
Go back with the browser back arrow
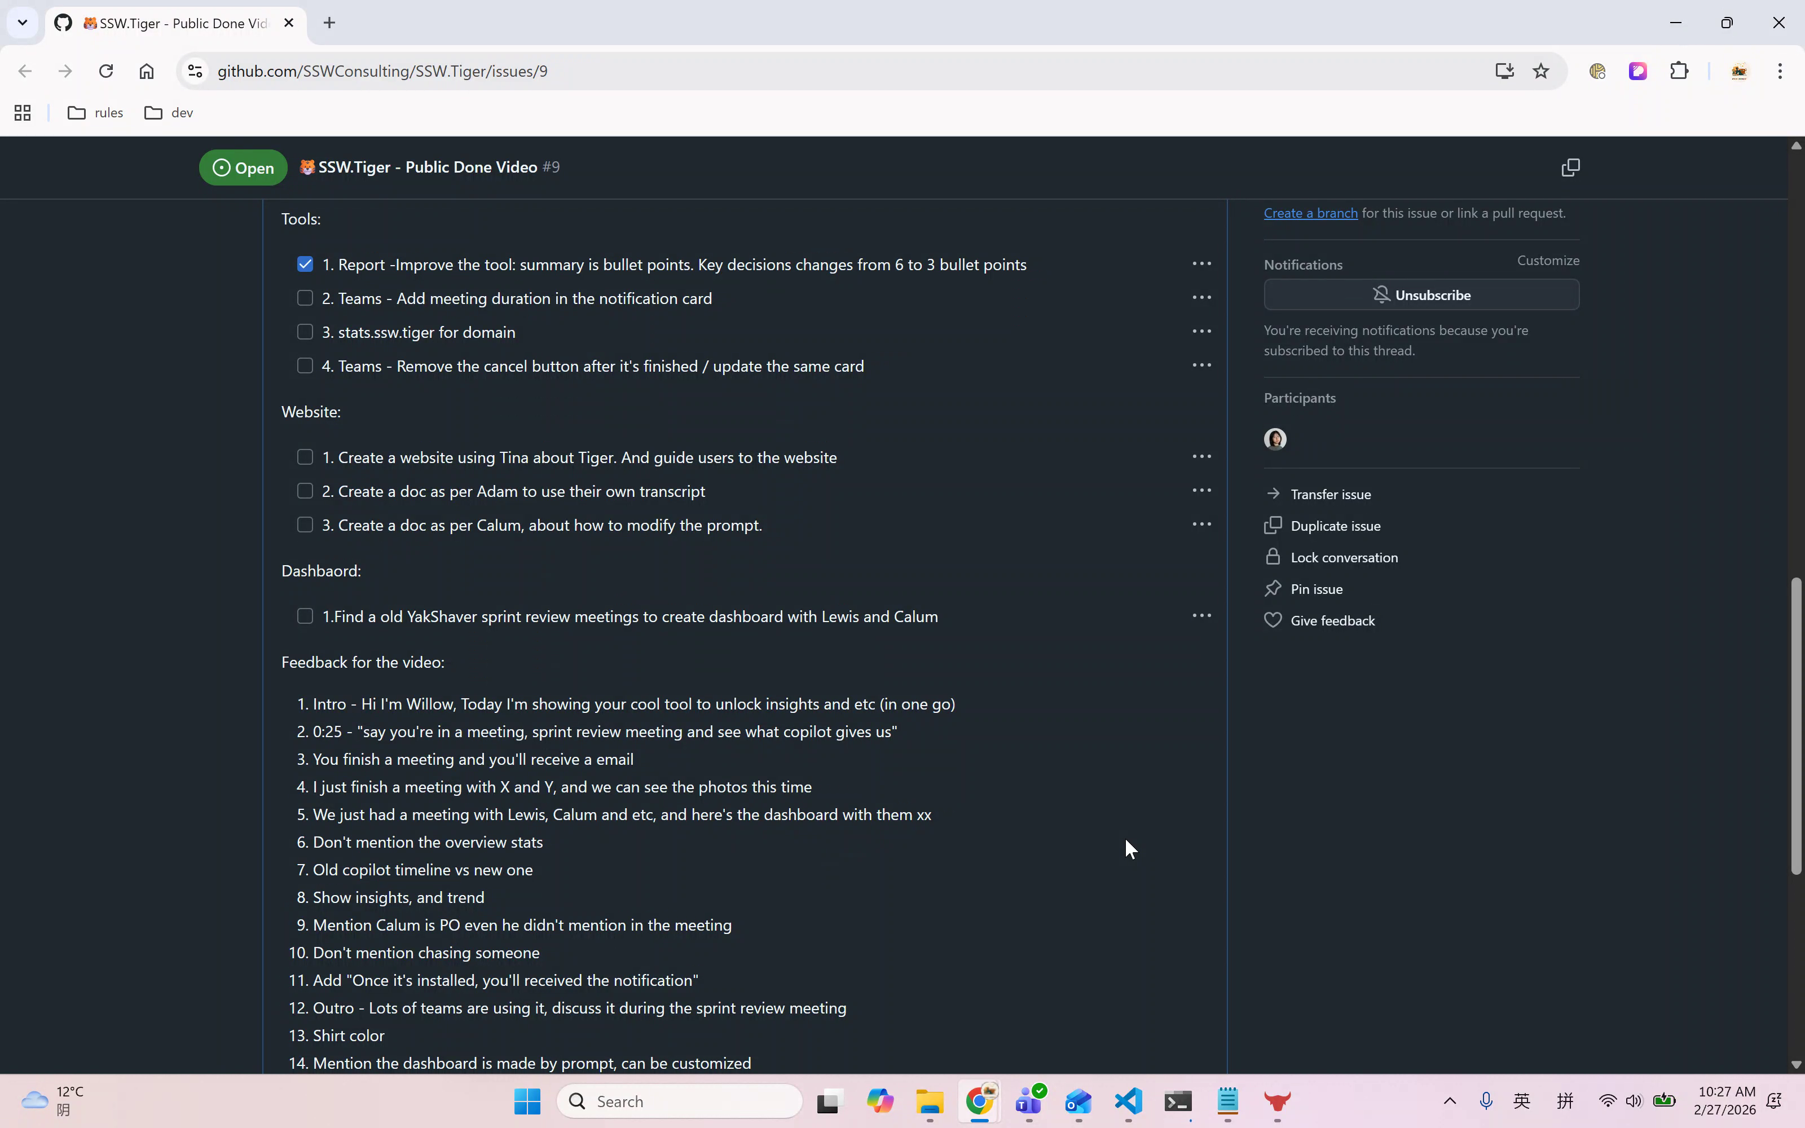point(25,71)
